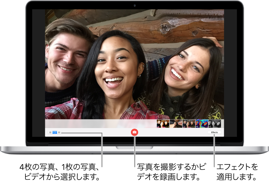Select the four-photo grid mode
This screenshot has width=269, height=182.
(x=50, y=132)
